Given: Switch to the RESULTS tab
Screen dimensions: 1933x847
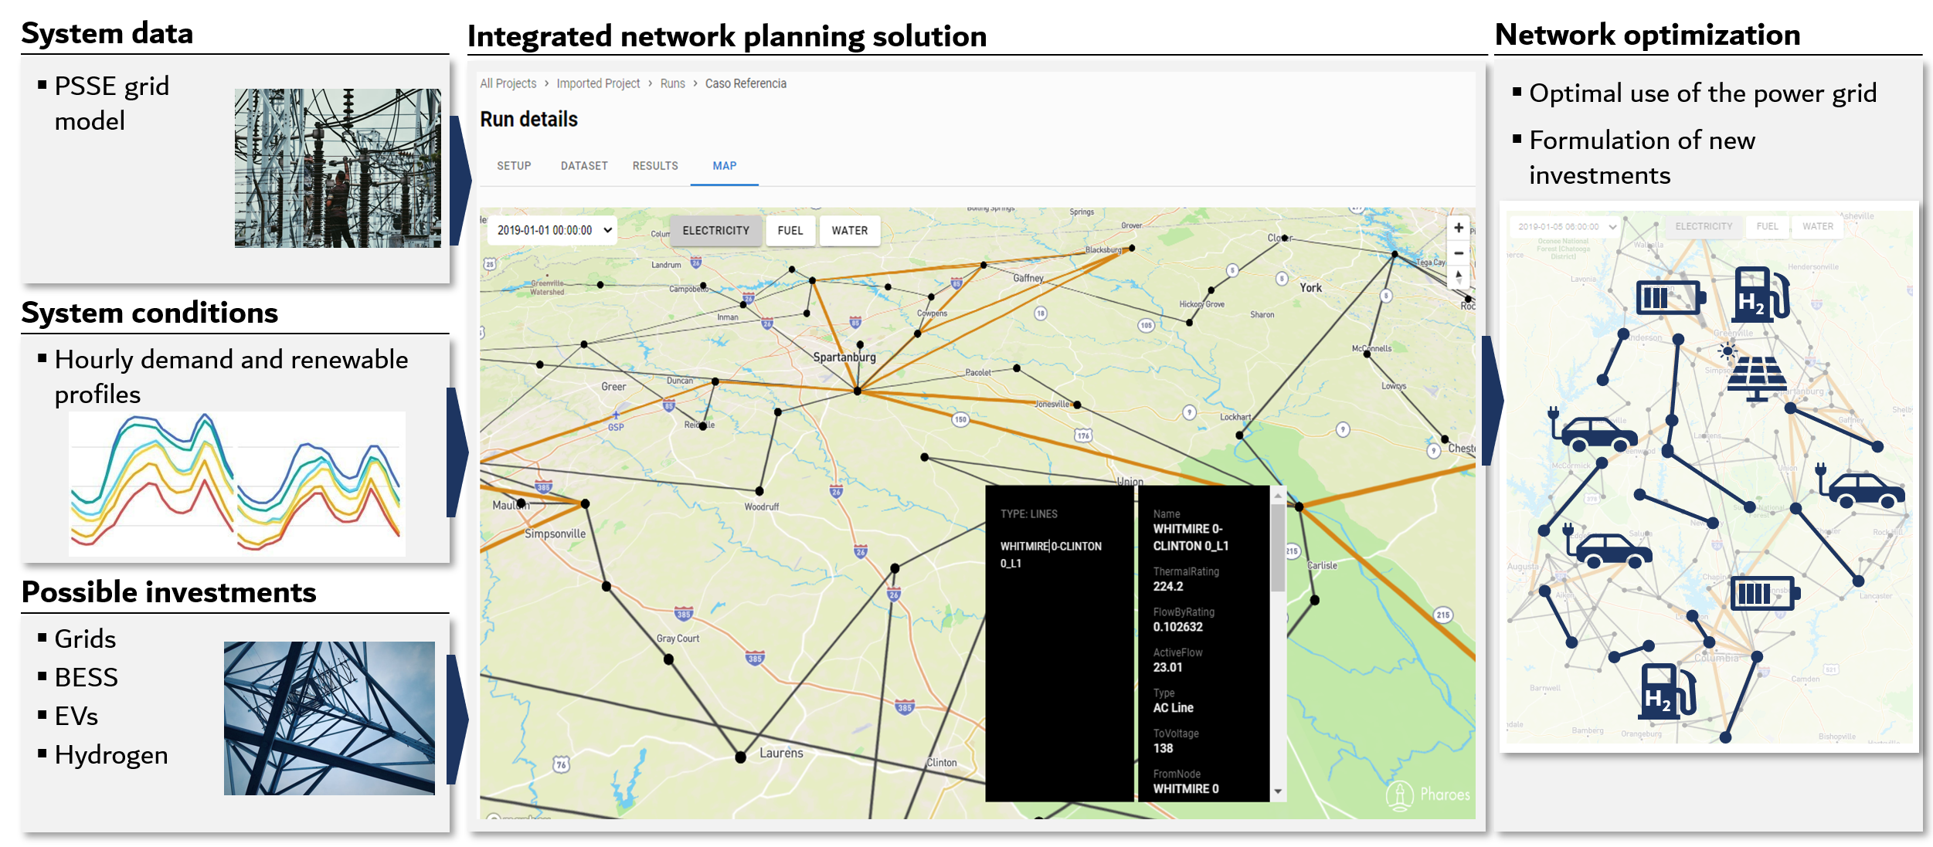Looking at the screenshot, I should click(654, 166).
